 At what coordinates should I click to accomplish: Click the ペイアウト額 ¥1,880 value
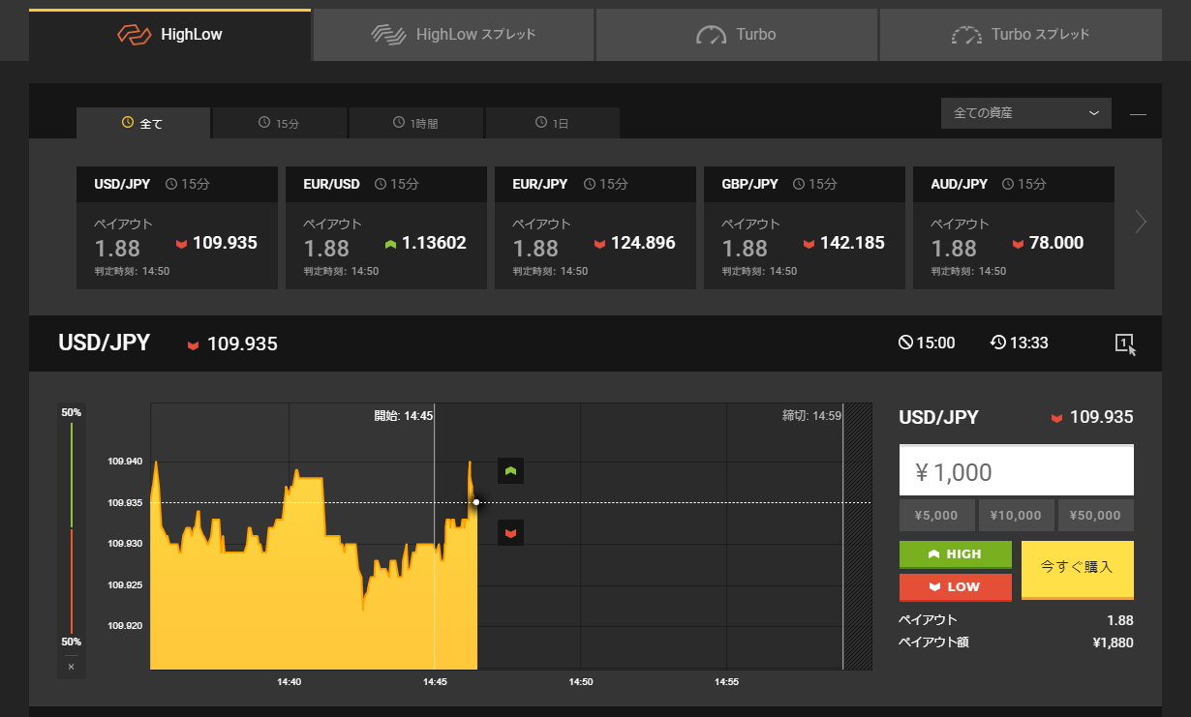[x=1113, y=642]
